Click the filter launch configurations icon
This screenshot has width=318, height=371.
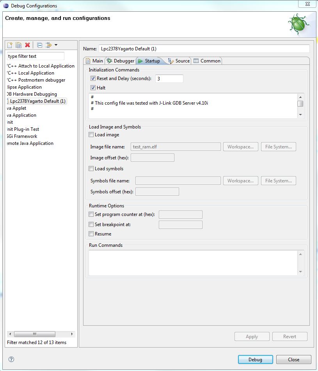49,45
